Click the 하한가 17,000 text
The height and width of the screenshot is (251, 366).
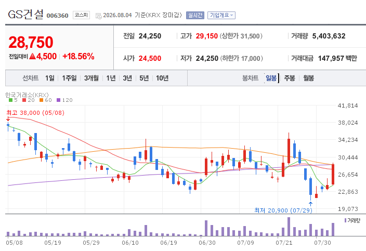click(x=242, y=58)
